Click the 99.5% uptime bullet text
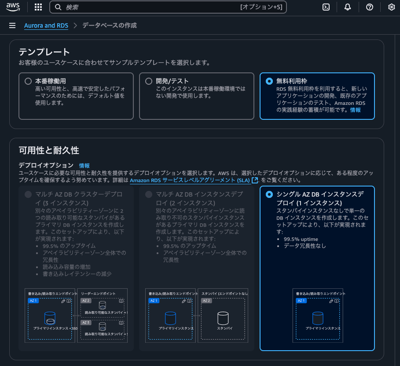 pos(301,239)
